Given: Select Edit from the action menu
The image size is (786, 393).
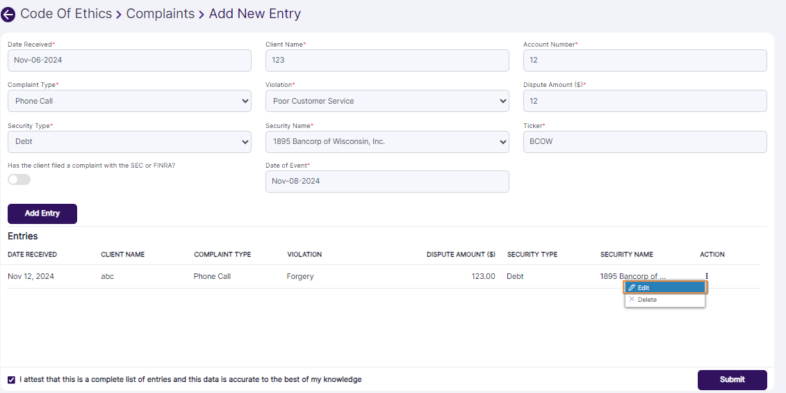Looking at the screenshot, I should click(x=664, y=288).
